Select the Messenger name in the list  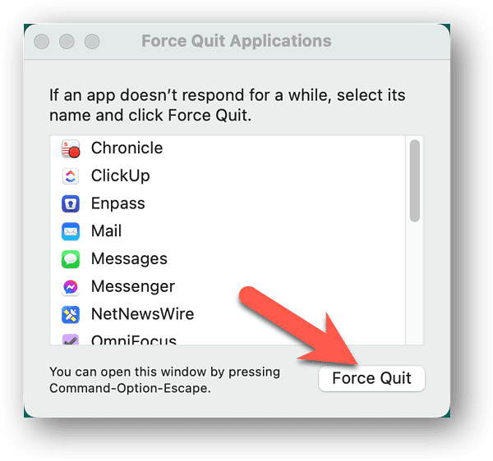(132, 286)
